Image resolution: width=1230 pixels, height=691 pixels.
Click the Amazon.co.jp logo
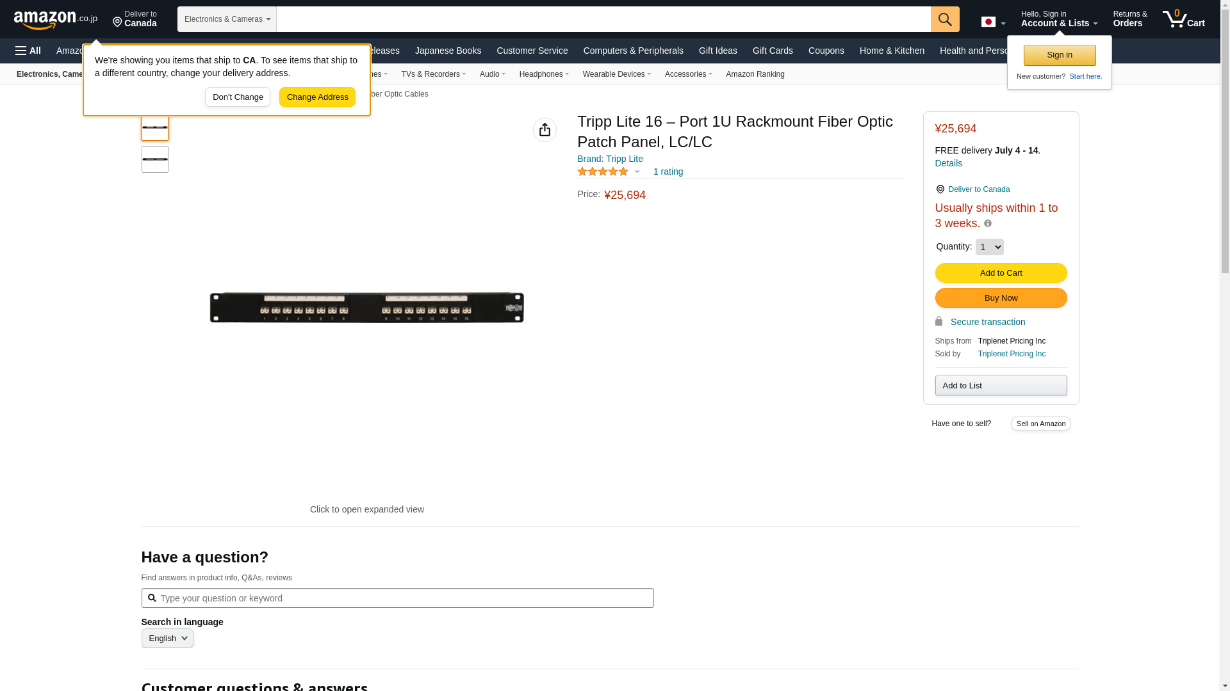point(56,19)
